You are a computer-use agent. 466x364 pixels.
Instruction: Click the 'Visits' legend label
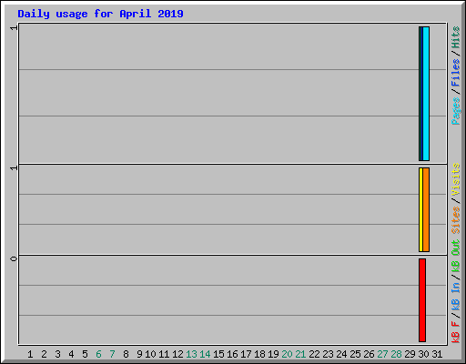[455, 179]
